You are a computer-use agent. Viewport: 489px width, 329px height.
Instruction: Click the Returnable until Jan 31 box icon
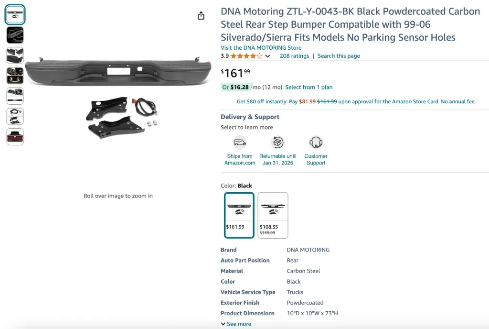tap(277, 143)
